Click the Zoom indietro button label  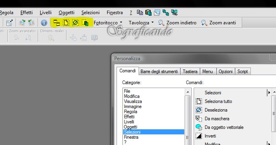tap(181, 23)
